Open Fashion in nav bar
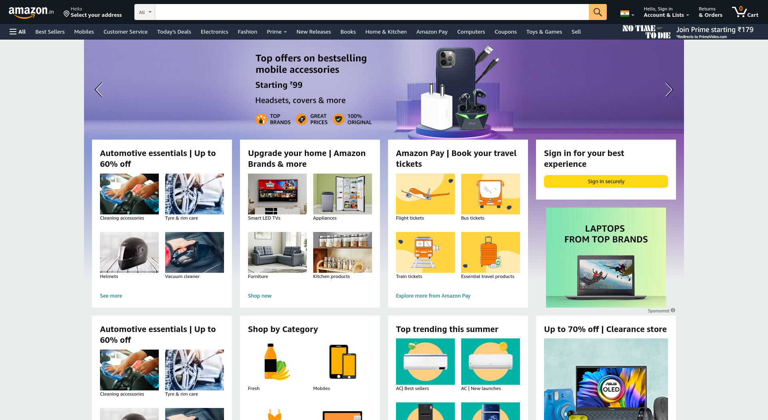768x420 pixels. [247, 32]
